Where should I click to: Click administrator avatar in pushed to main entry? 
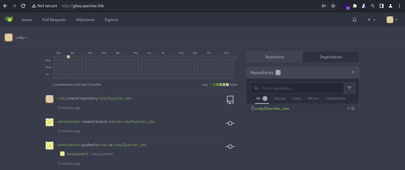(50, 146)
